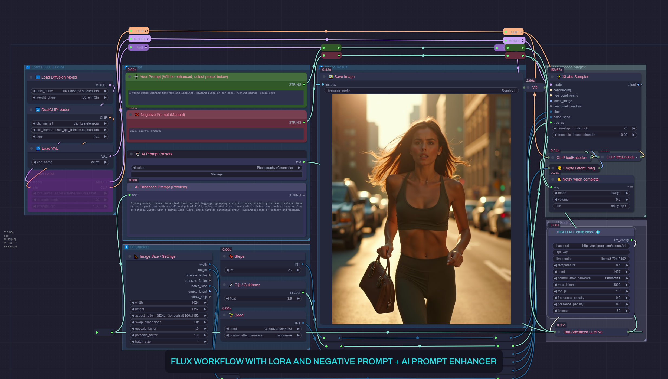Increase the Steps int value with right arrow
The image size is (668, 379).
point(298,270)
